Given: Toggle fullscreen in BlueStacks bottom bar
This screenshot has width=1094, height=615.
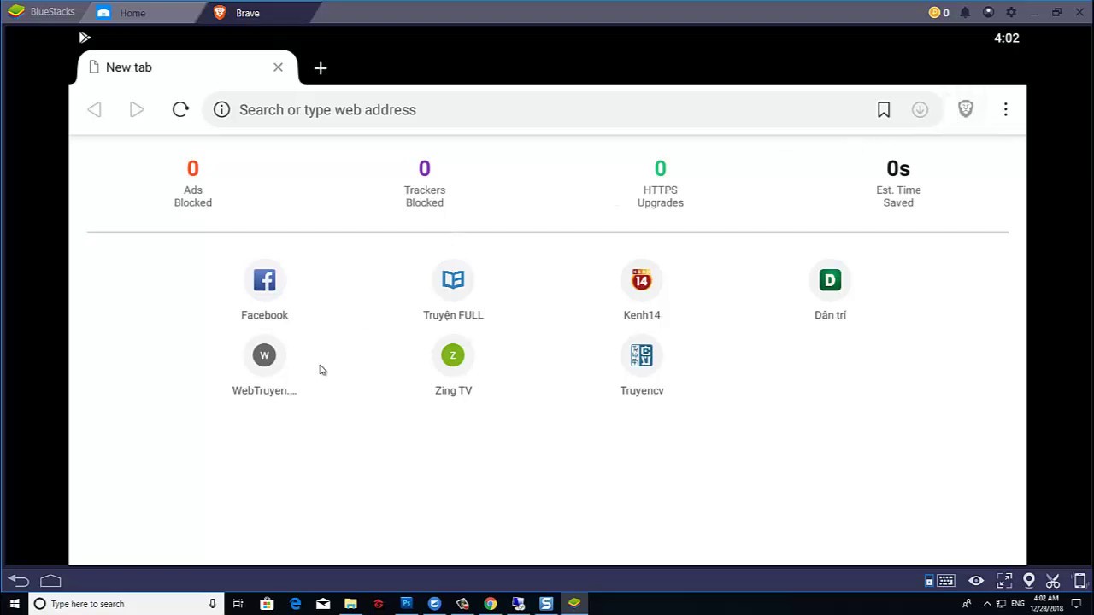Looking at the screenshot, I should (x=1004, y=581).
